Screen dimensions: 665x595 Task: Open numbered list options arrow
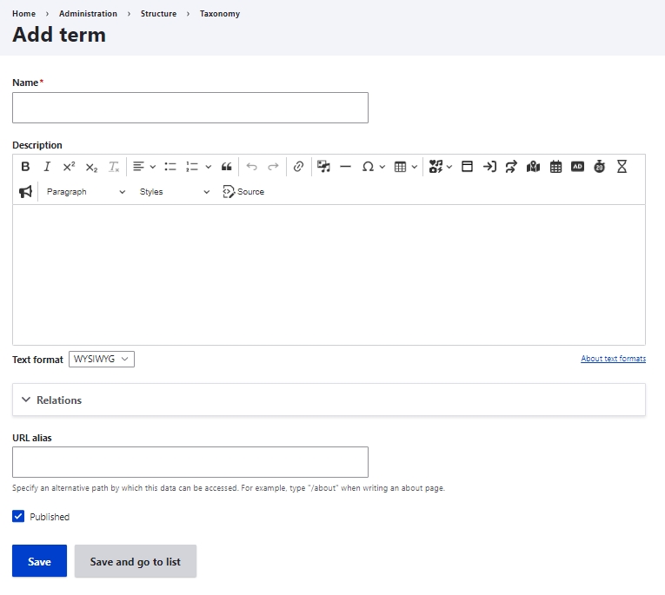(209, 167)
